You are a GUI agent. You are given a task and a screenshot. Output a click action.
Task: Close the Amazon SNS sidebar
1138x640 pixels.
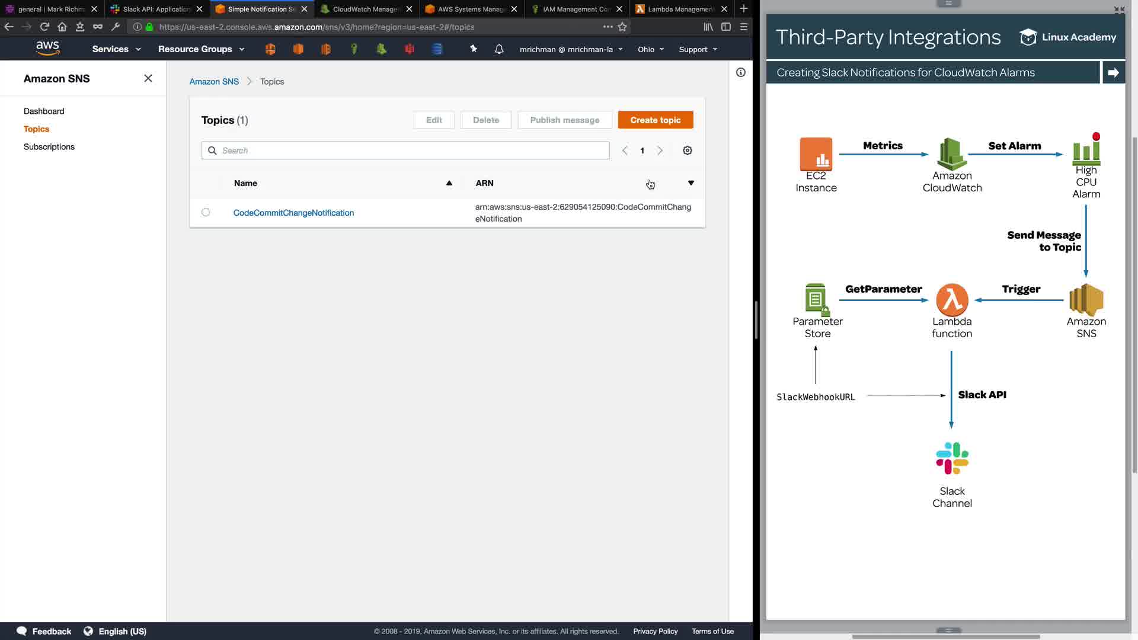(x=148, y=78)
